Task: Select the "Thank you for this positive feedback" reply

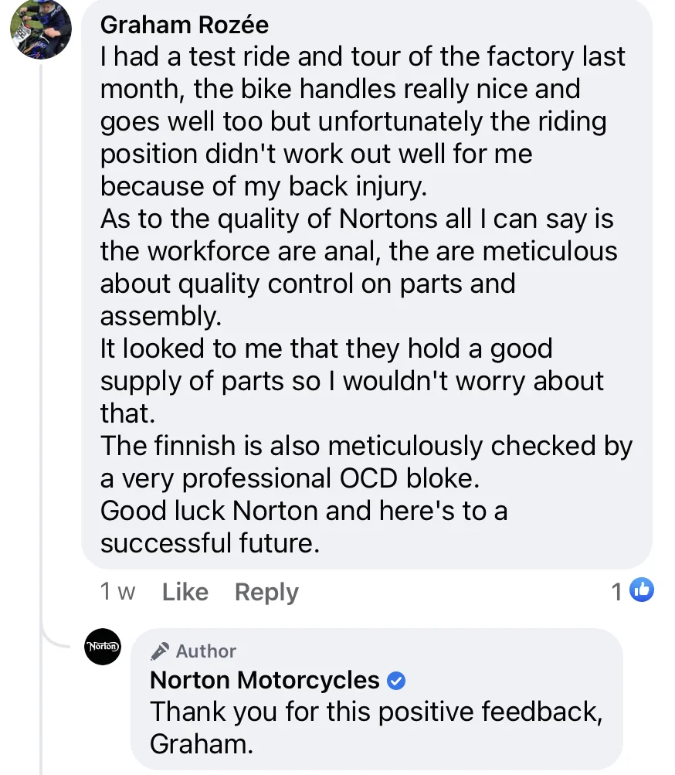Action: coord(375,711)
